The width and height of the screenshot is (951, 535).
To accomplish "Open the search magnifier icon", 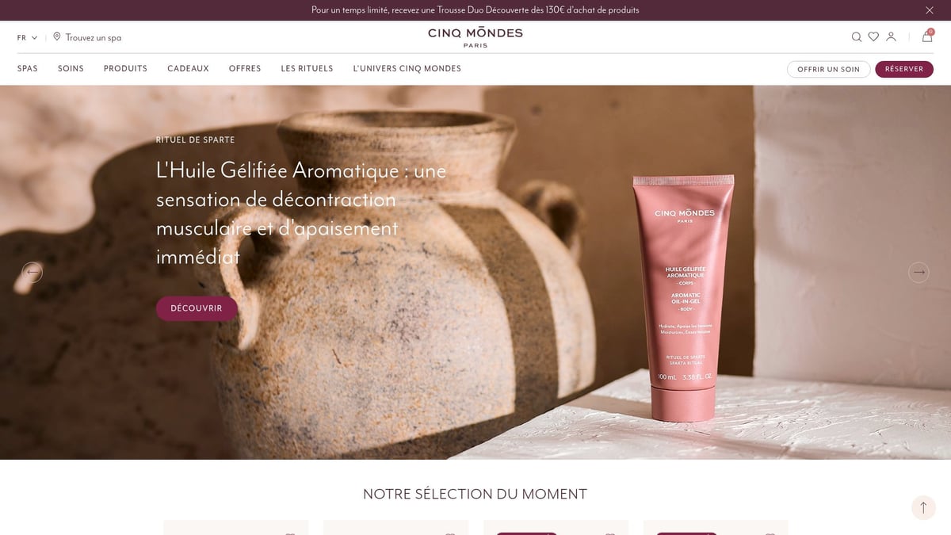I will click(x=857, y=36).
